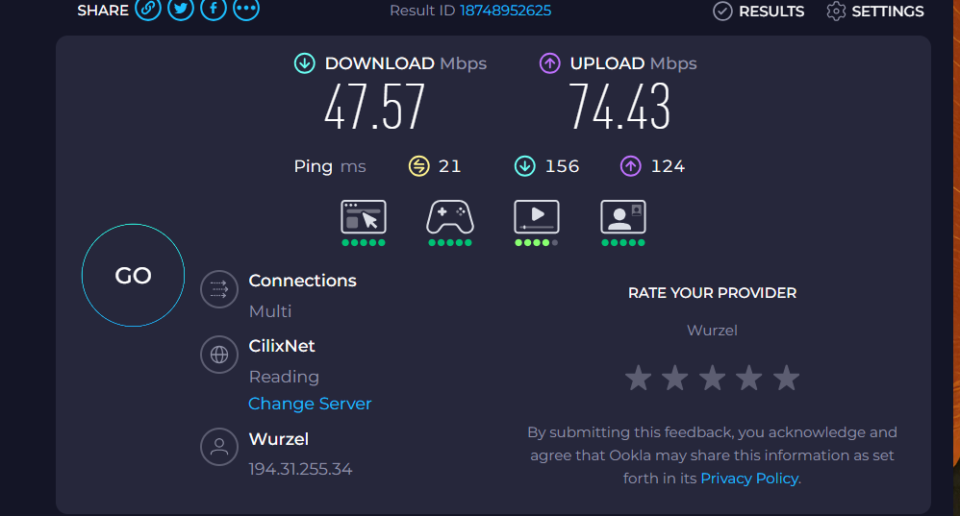Viewport: 960px width, 516px height.
Task: Open Result ID 18748952625 link
Action: pos(505,11)
